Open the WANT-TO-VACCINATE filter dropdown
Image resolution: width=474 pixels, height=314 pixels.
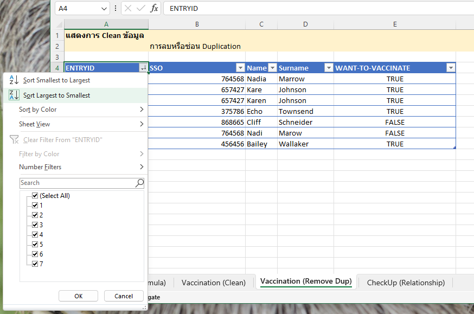(451, 68)
